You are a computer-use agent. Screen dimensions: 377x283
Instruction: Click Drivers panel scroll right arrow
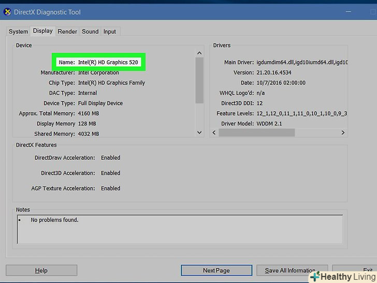[x=343, y=133]
